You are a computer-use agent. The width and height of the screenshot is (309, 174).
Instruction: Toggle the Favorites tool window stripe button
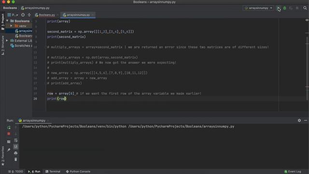pyautogui.click(x=2, y=156)
